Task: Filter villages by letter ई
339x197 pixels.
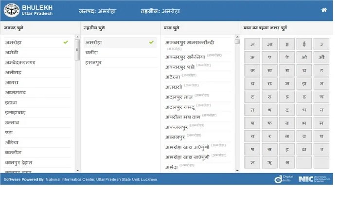Action: [304, 44]
